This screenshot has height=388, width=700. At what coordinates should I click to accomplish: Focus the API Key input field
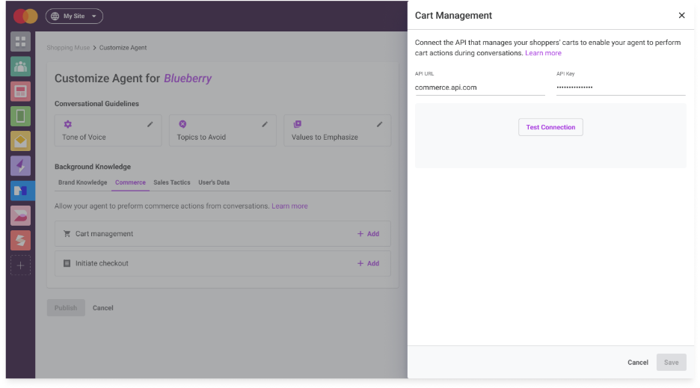pyautogui.click(x=621, y=87)
